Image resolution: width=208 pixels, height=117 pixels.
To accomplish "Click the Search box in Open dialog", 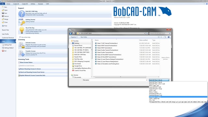I will pos(160,33).
